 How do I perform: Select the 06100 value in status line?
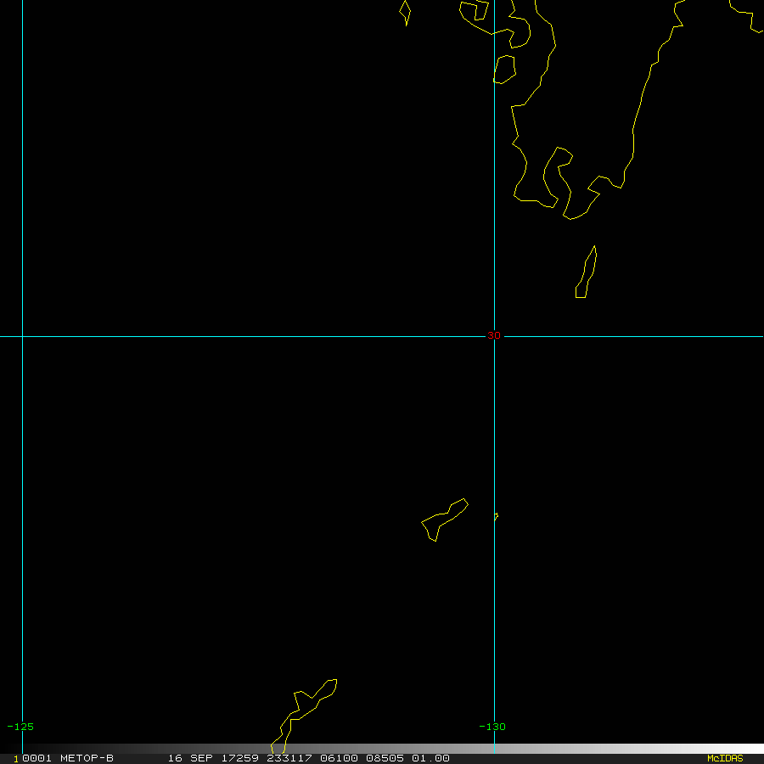click(x=339, y=758)
